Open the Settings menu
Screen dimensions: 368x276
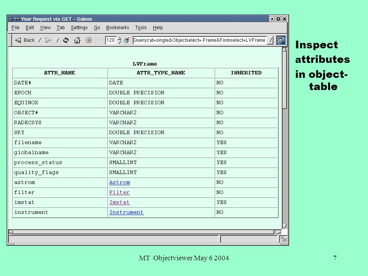[79, 28]
